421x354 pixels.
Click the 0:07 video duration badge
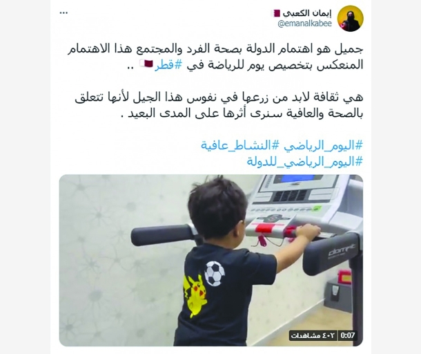(347, 335)
